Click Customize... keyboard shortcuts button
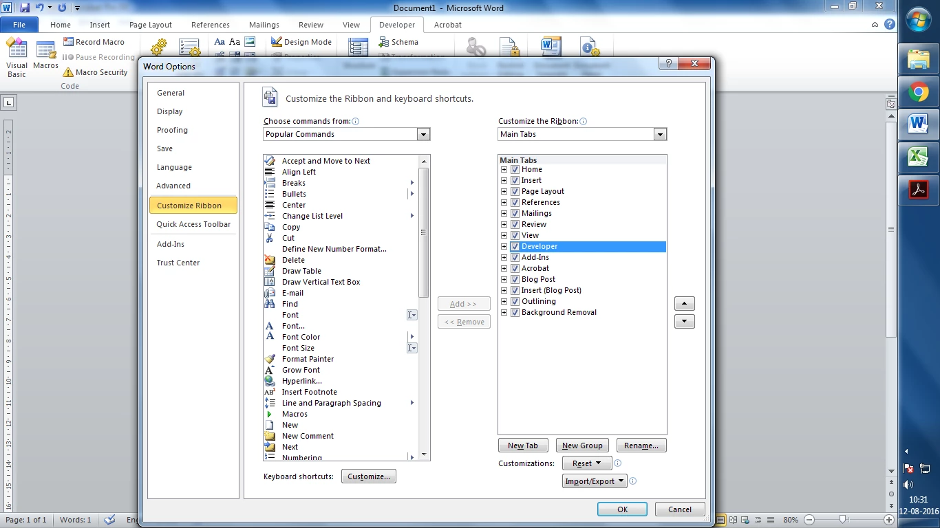 369,476
